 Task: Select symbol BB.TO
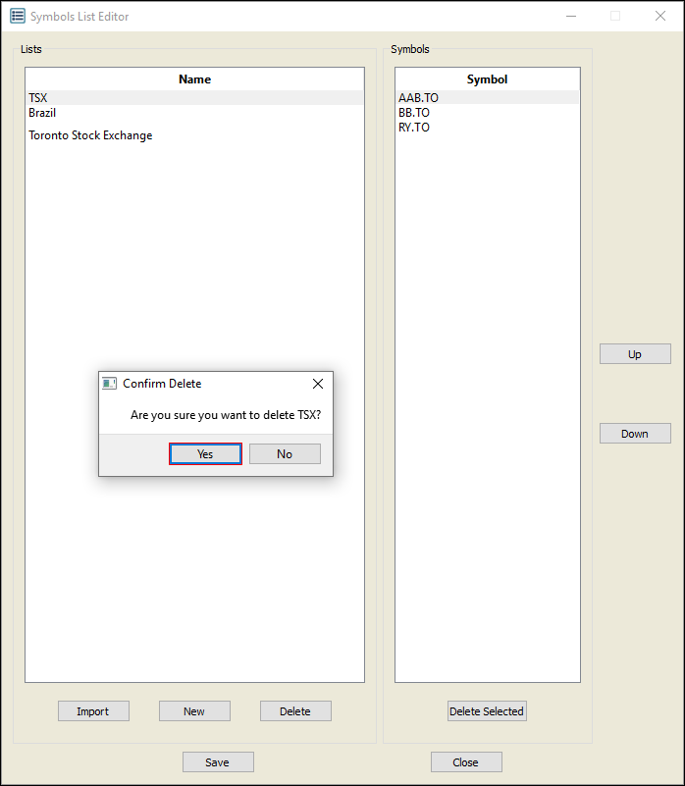tap(414, 113)
